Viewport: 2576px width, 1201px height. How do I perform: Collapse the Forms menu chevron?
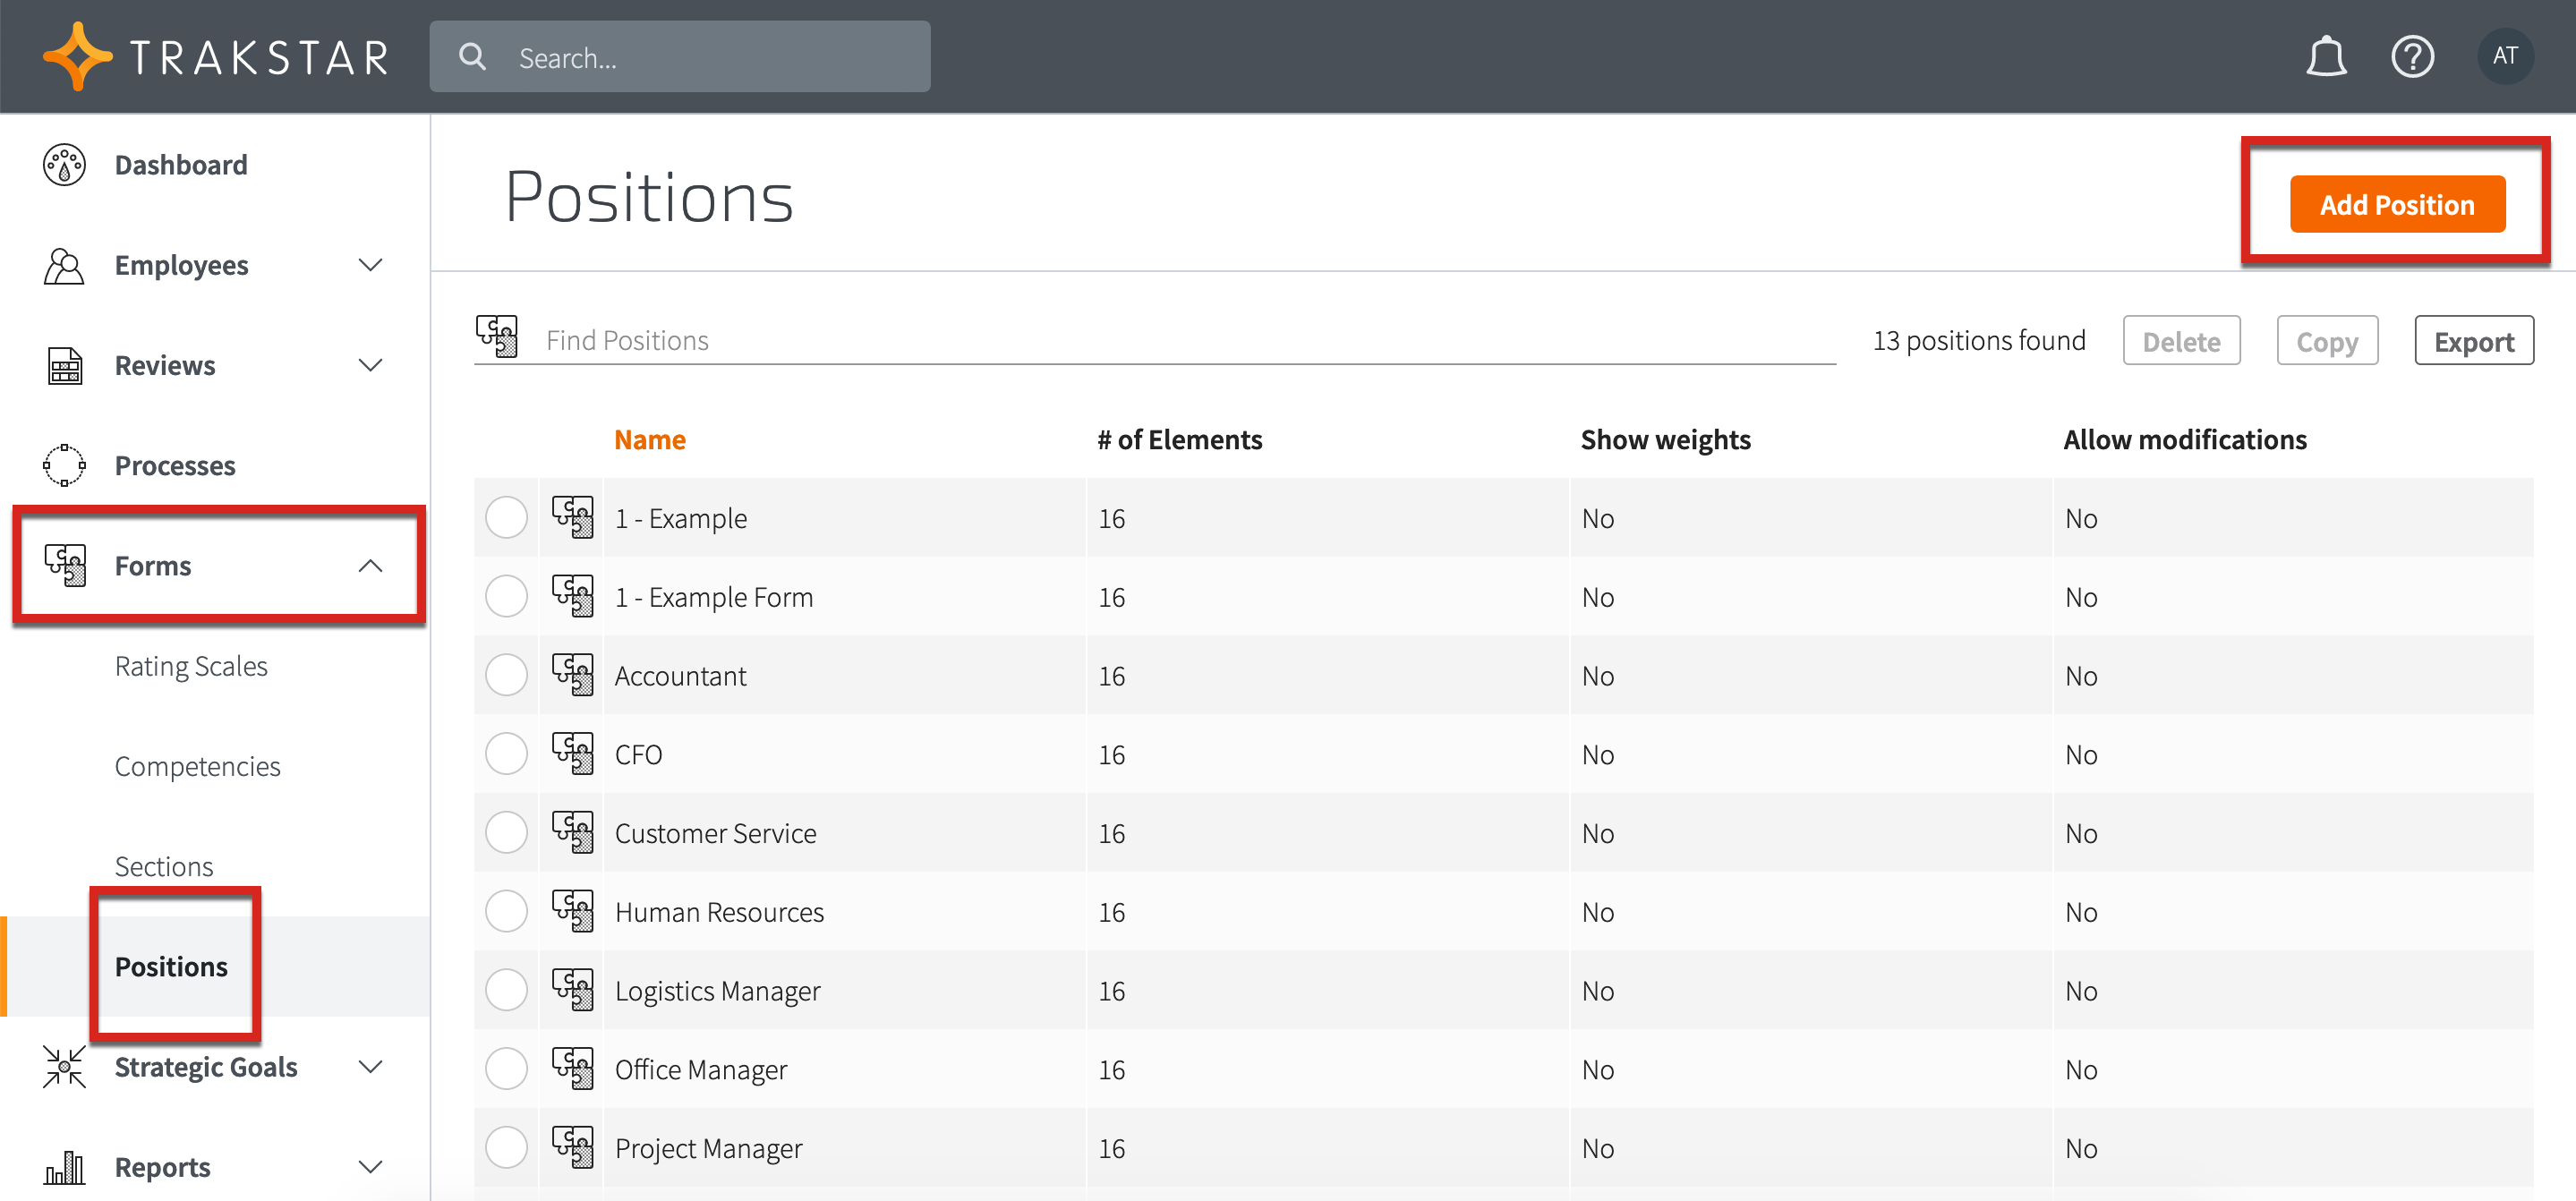point(370,566)
